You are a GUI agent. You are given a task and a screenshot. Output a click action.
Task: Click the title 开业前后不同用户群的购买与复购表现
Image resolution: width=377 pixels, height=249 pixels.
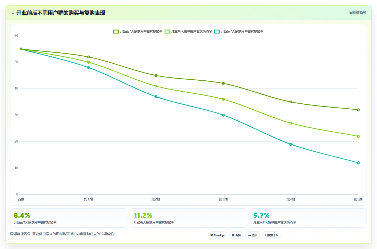point(61,13)
